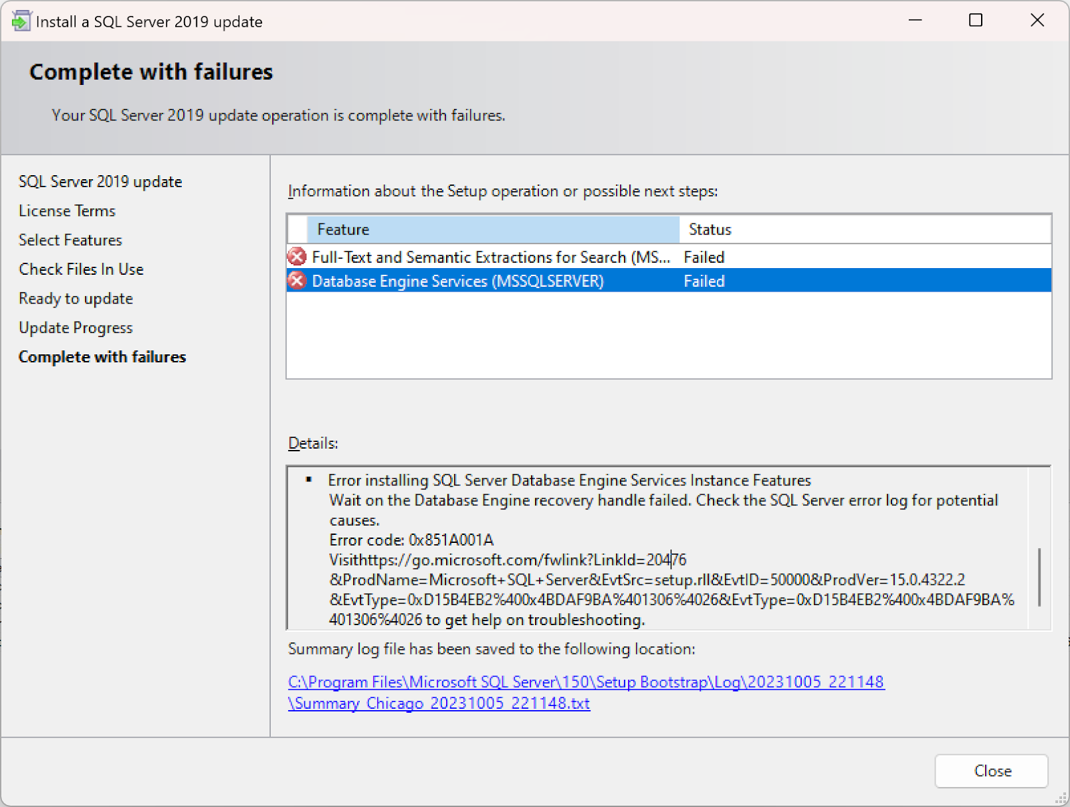Click the SQL Server installer title bar icon
The width and height of the screenshot is (1070, 807).
tap(21, 21)
